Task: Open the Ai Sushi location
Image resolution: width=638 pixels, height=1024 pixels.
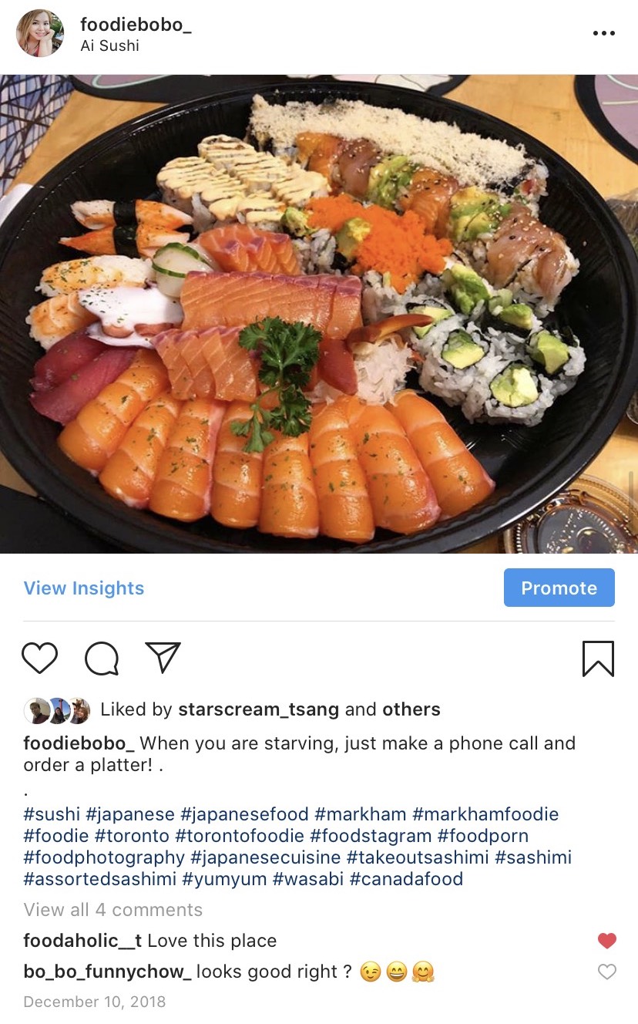Action: click(x=109, y=46)
